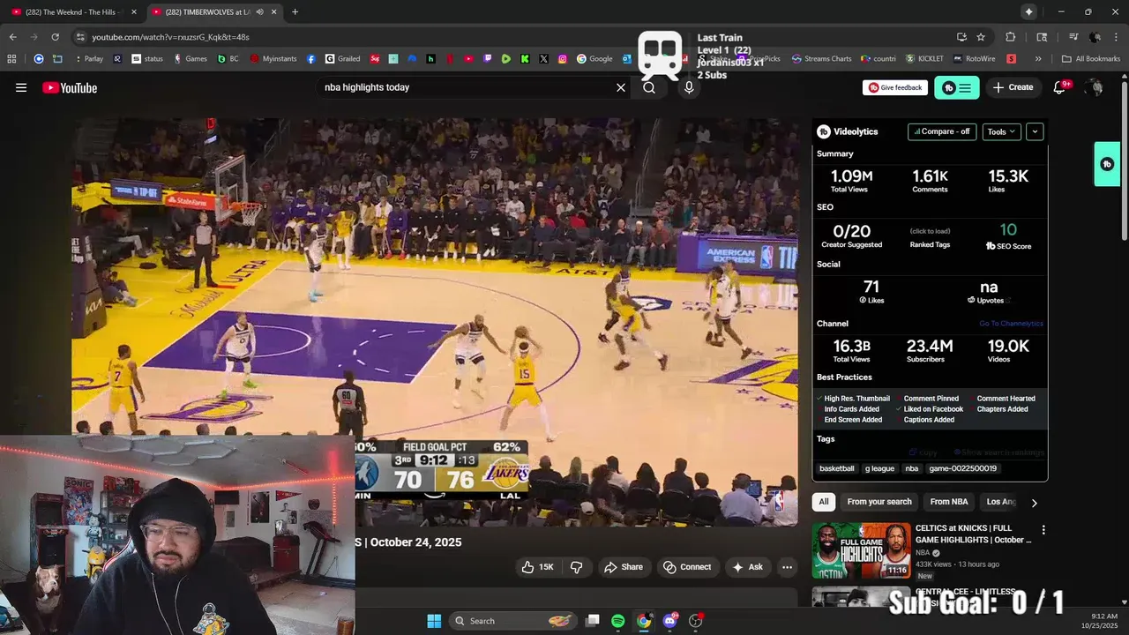Dislike the video with thumbs down
Screen dimensions: 1129x635
pyautogui.click(x=577, y=567)
